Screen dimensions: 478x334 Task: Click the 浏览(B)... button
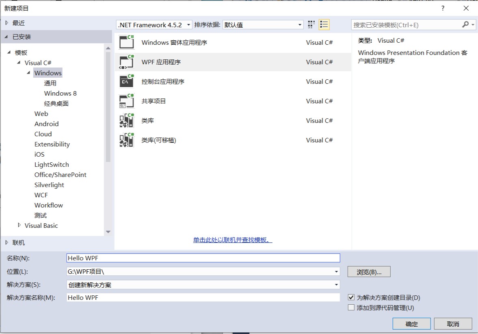[x=369, y=272]
